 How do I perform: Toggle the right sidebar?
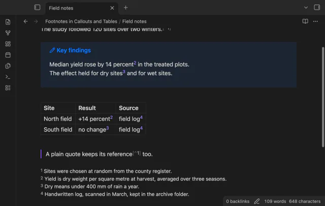tap(317, 8)
